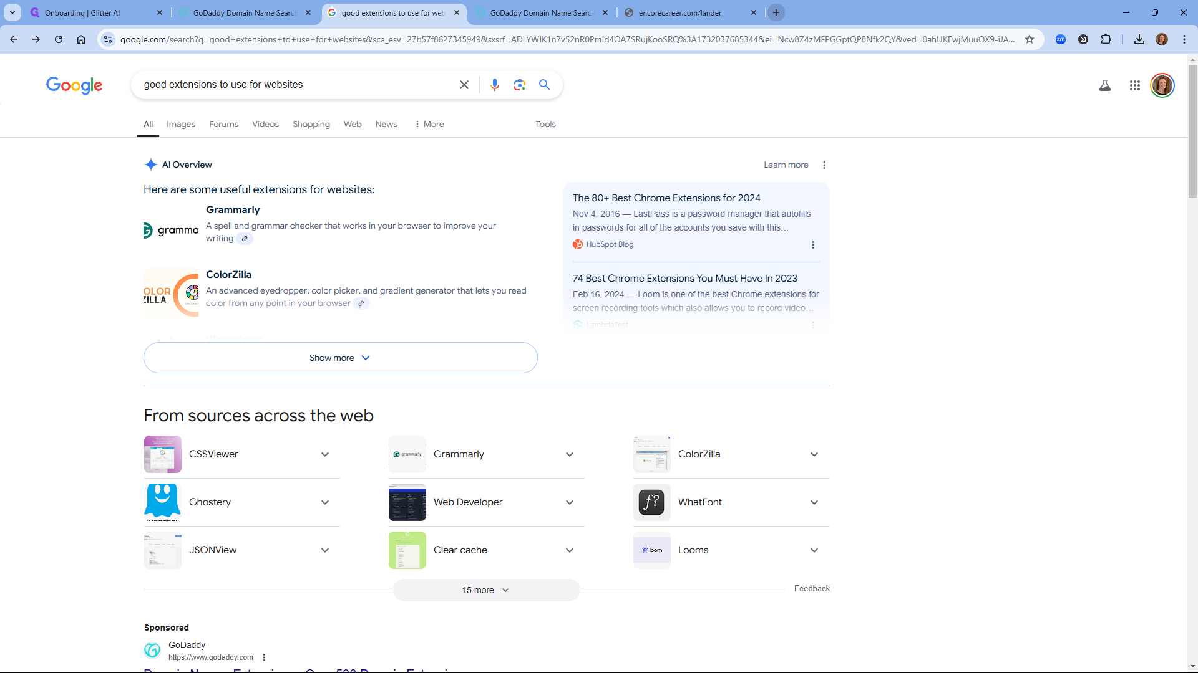Switch to the Images results tab
The image size is (1198, 673).
180,124
